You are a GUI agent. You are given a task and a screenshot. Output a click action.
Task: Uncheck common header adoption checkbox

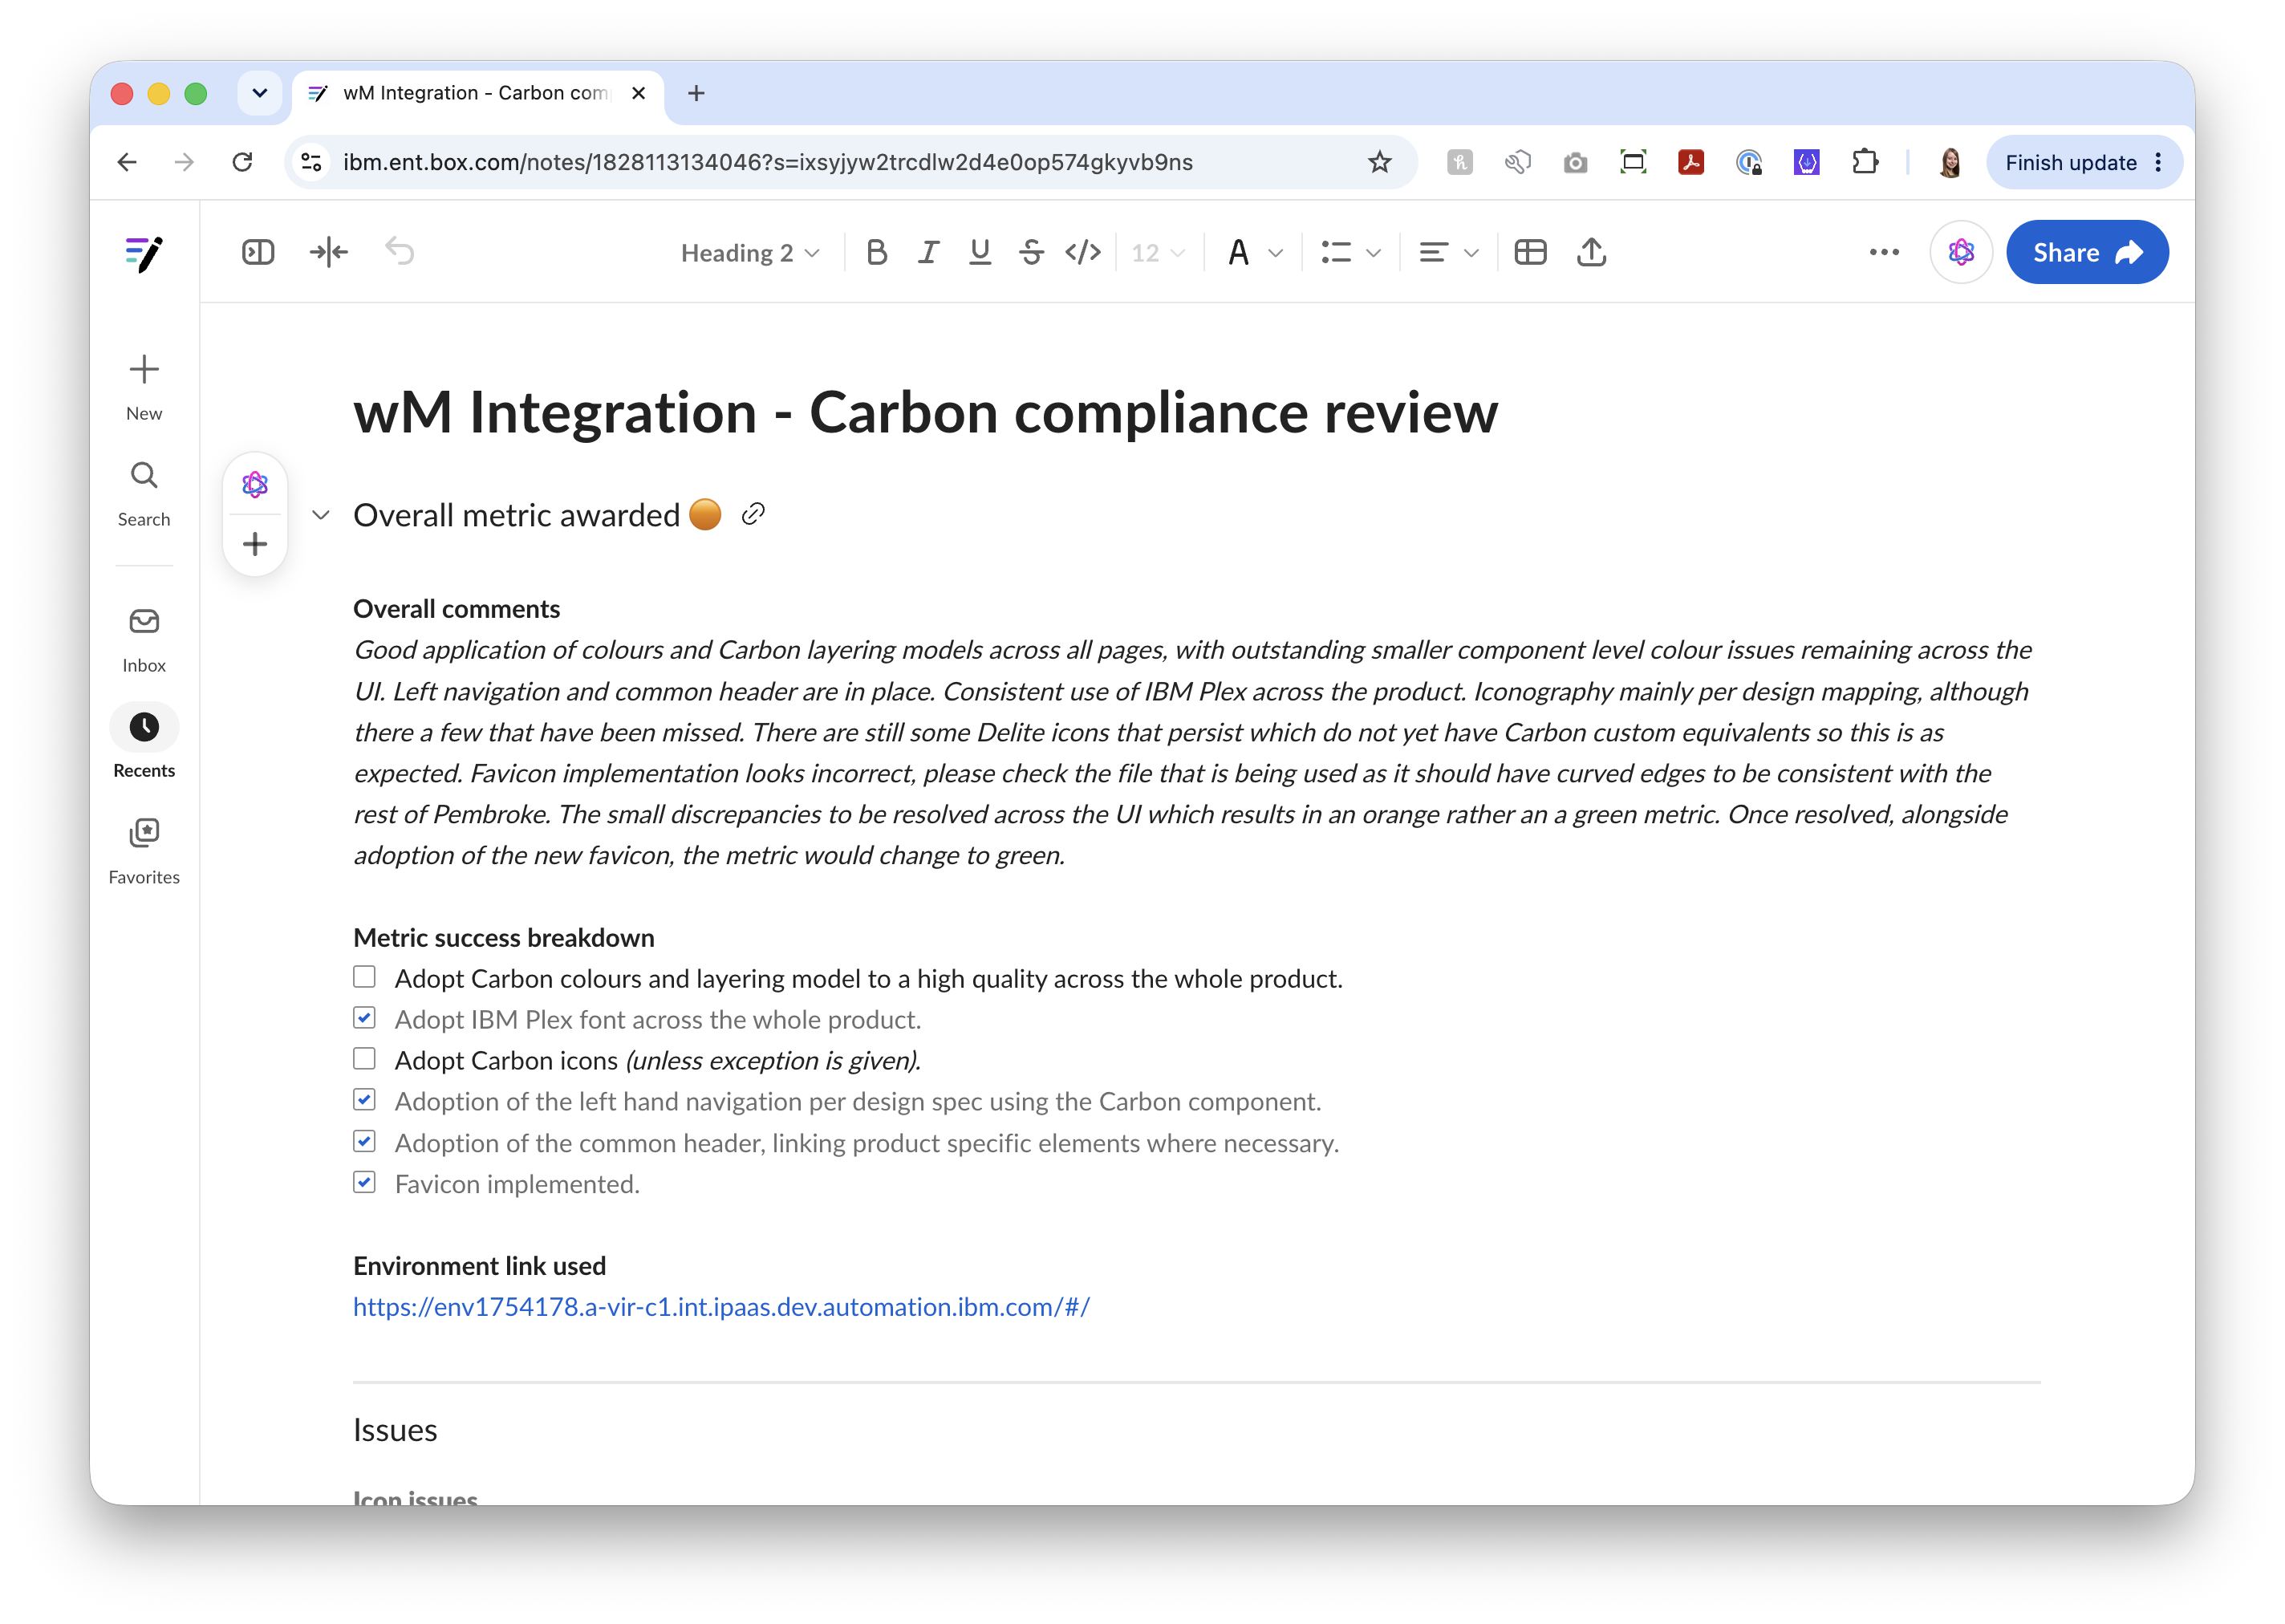click(x=365, y=1141)
